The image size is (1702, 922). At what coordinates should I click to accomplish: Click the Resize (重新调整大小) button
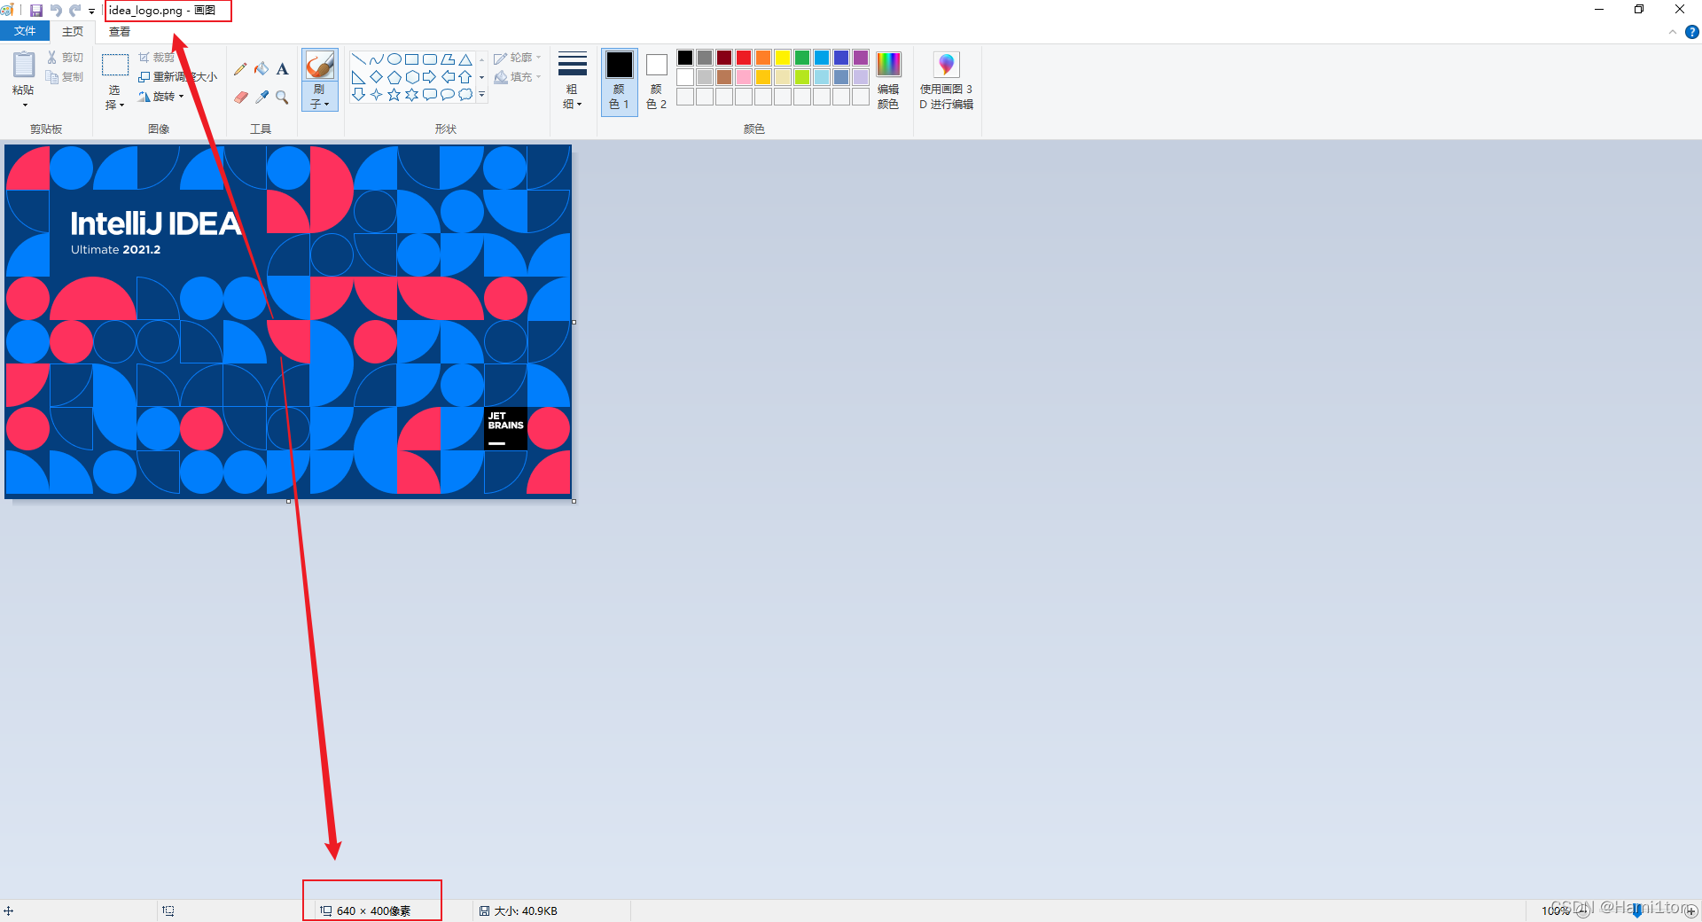(177, 77)
